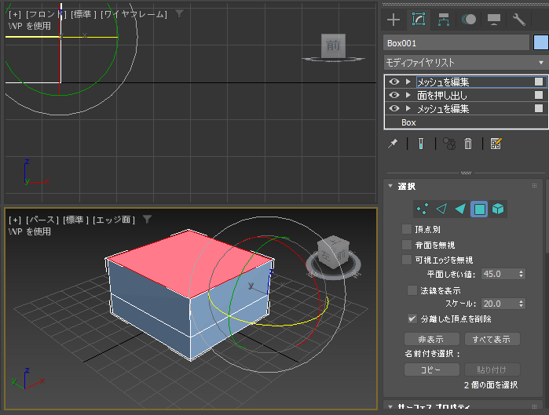
Task: Collapse the 選択 rollout
Action: coord(391,186)
